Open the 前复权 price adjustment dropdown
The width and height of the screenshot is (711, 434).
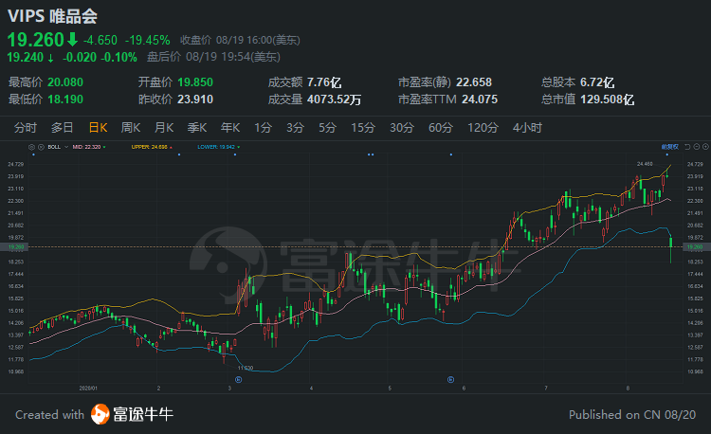coord(669,147)
